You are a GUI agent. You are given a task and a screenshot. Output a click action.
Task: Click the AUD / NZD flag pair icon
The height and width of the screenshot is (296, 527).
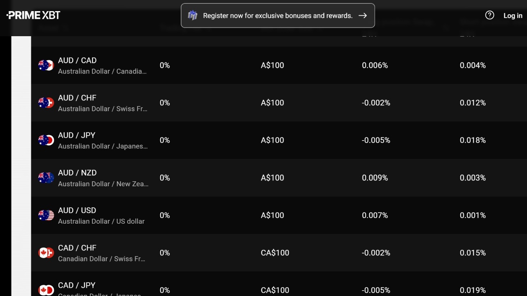[46, 178]
